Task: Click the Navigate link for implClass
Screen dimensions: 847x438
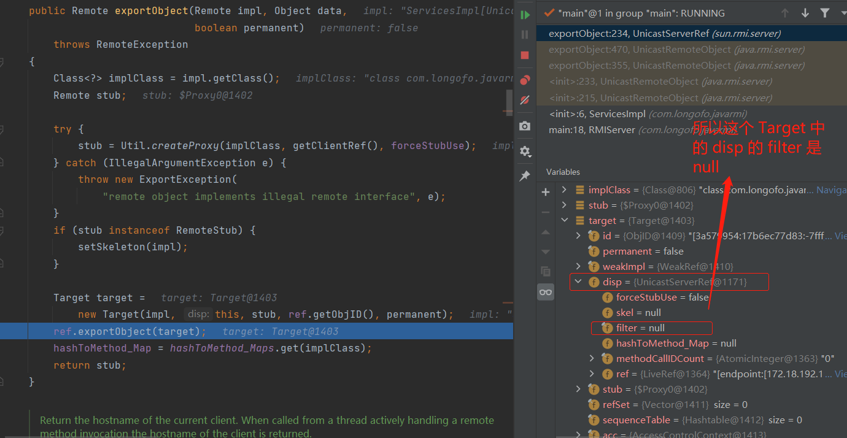Action: pyautogui.click(x=831, y=190)
